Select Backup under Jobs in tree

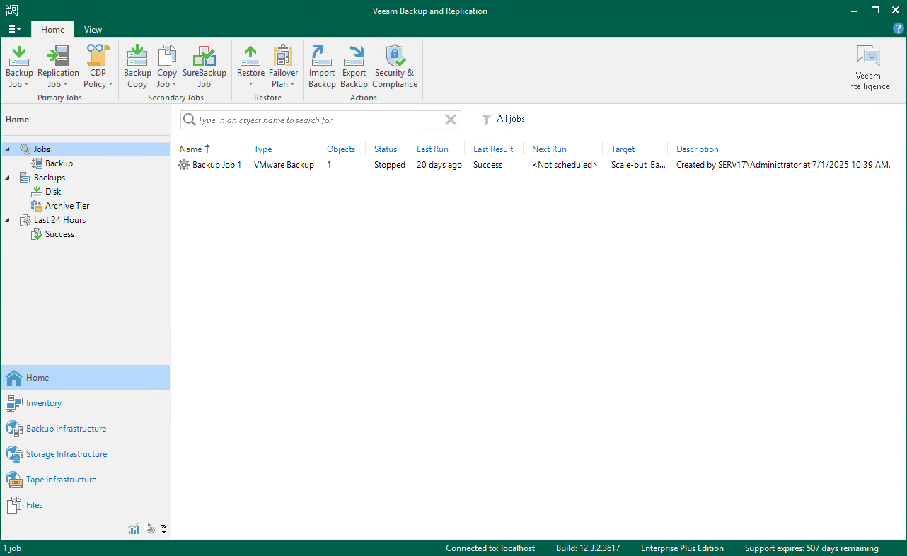tap(59, 163)
